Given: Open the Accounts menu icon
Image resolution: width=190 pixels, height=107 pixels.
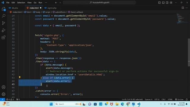Looking at the screenshot, I should (x=4, y=87).
